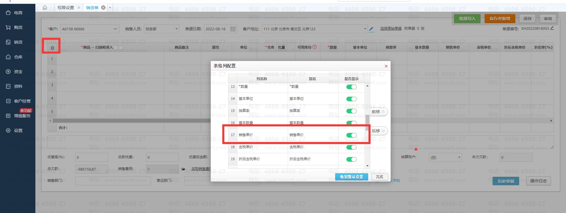Disable display of 基本单位 column

tap(351, 99)
